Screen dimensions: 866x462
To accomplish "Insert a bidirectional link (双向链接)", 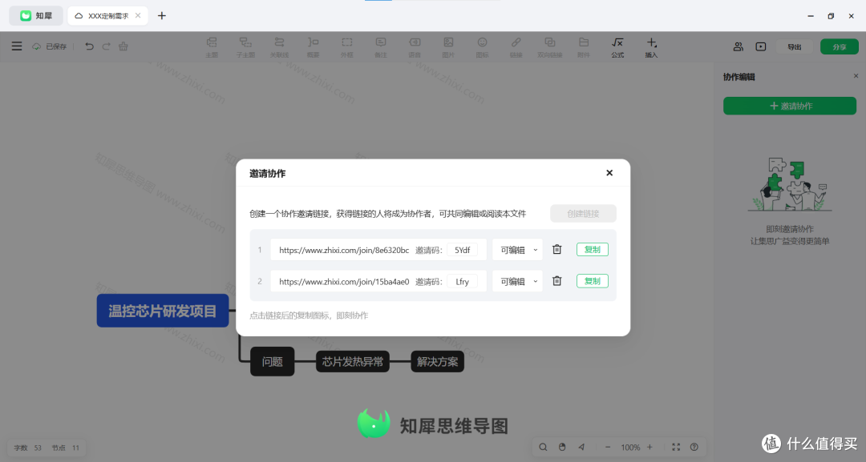I will [x=549, y=47].
